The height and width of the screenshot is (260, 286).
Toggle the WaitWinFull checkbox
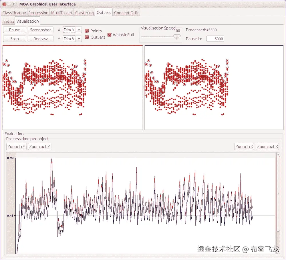110,35
